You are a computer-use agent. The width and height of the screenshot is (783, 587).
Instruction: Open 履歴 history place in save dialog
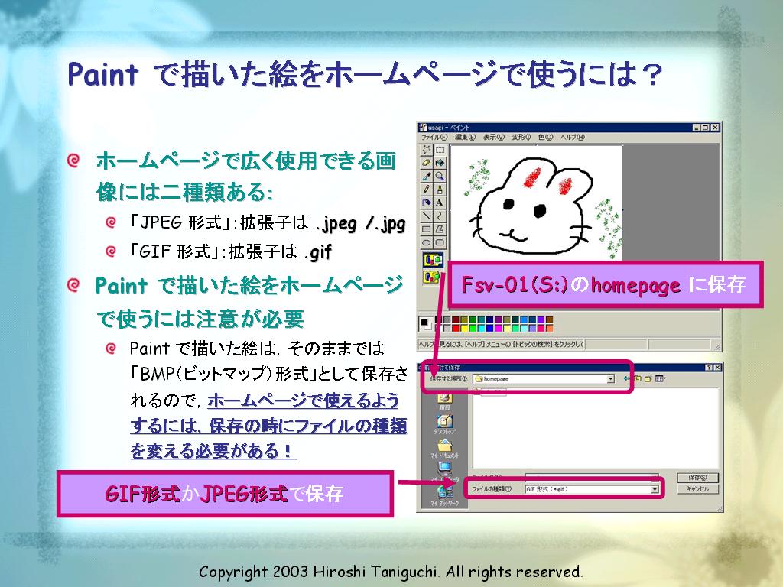point(444,401)
